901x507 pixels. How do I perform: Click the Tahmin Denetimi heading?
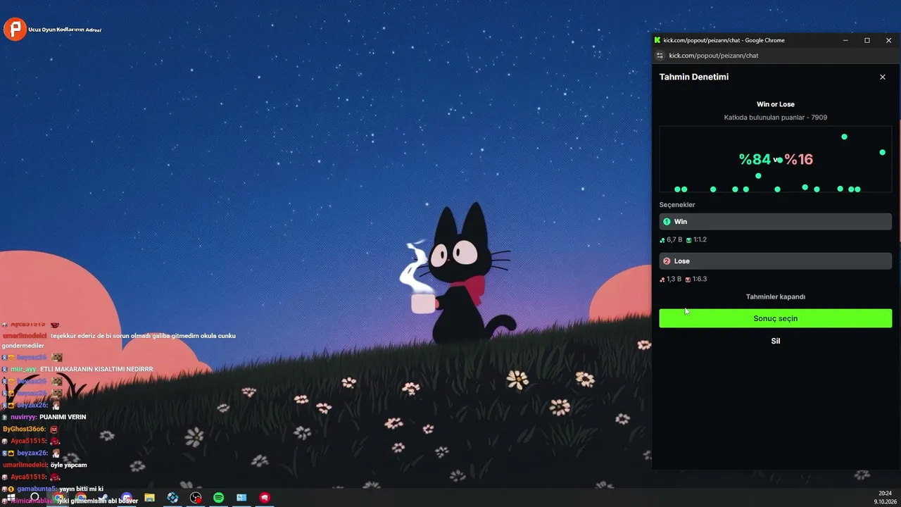tap(694, 77)
